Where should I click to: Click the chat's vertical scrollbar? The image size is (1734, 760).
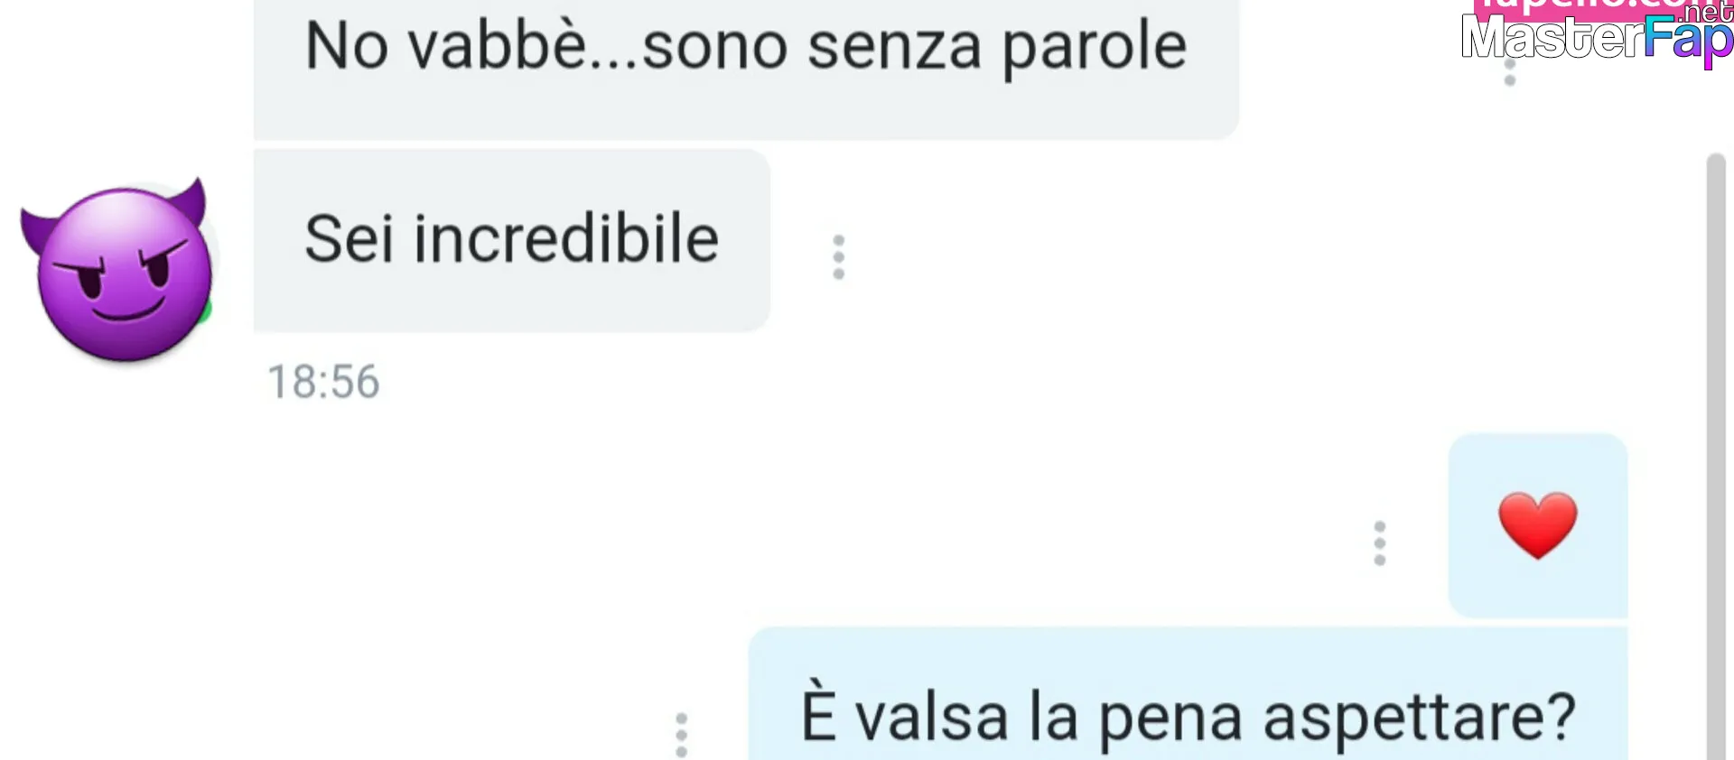pos(1716,456)
